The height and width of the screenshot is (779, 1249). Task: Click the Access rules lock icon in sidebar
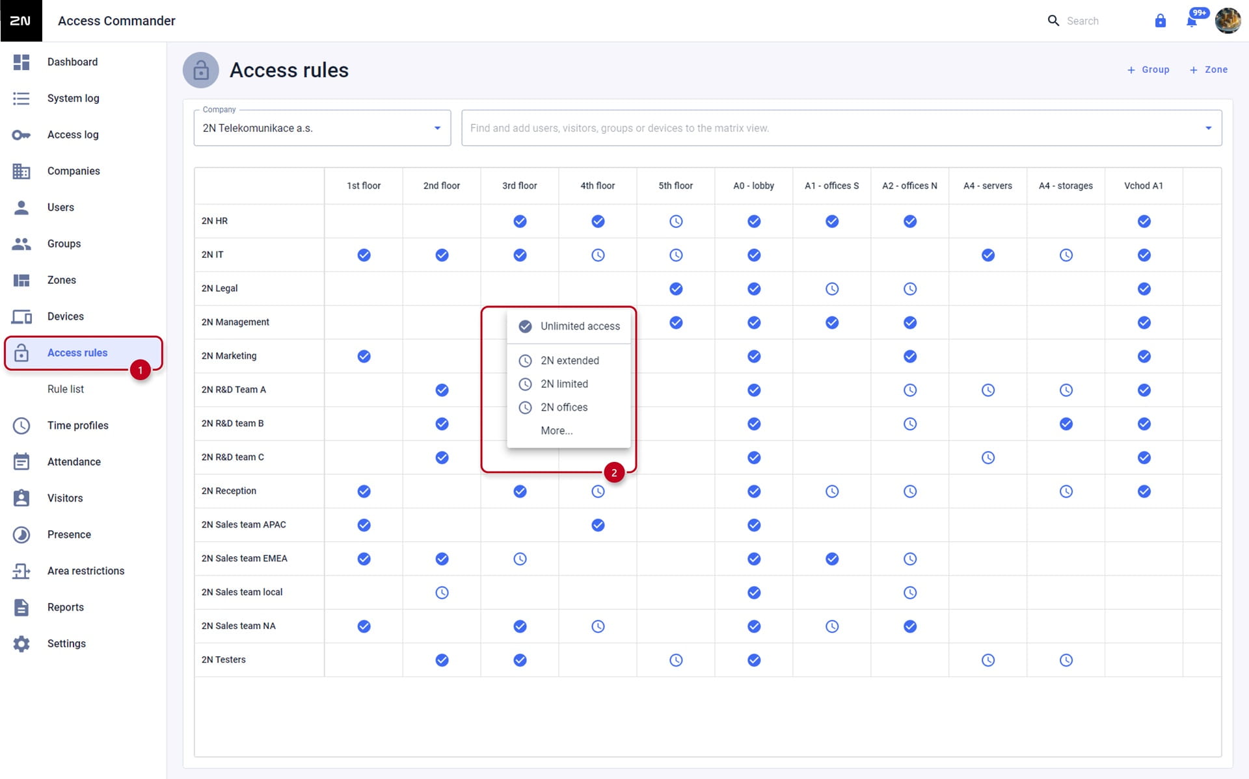(21, 353)
